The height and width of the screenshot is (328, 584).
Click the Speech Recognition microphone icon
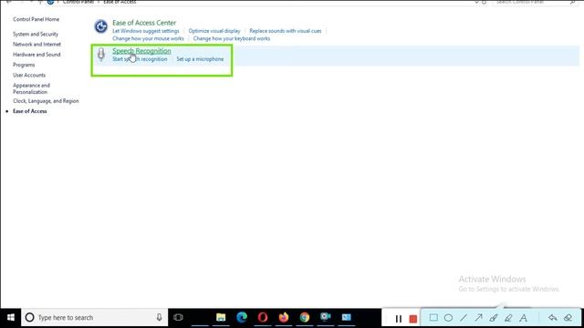[x=100, y=55]
